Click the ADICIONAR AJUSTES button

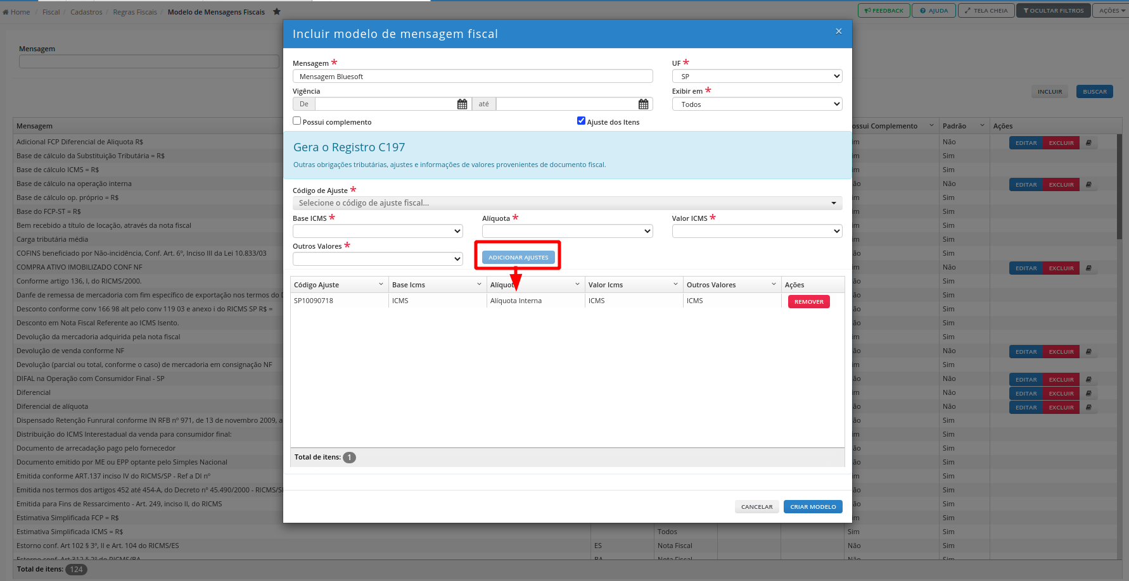(x=518, y=258)
